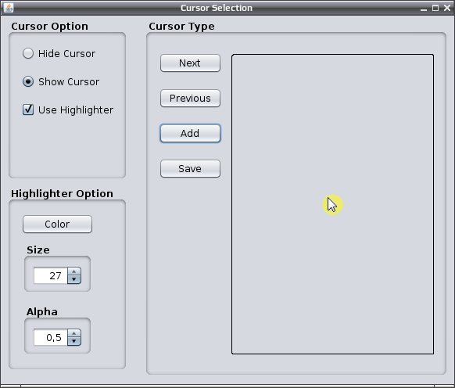Click the Java icon in title bar

tap(8, 8)
